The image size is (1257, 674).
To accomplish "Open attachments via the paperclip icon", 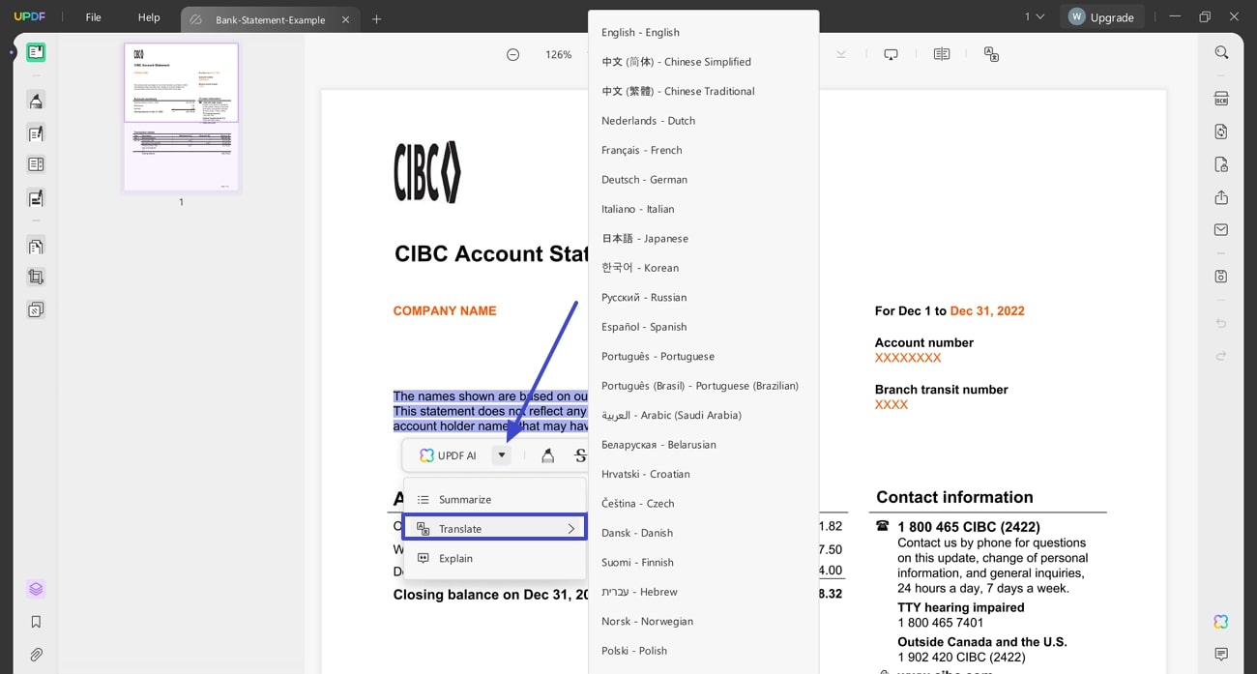I will (35, 654).
